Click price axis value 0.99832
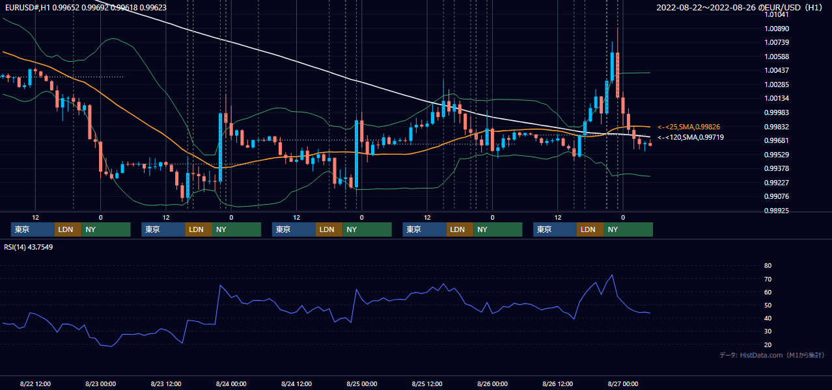Screen dimensions: 832x390 pyautogui.click(x=776, y=127)
